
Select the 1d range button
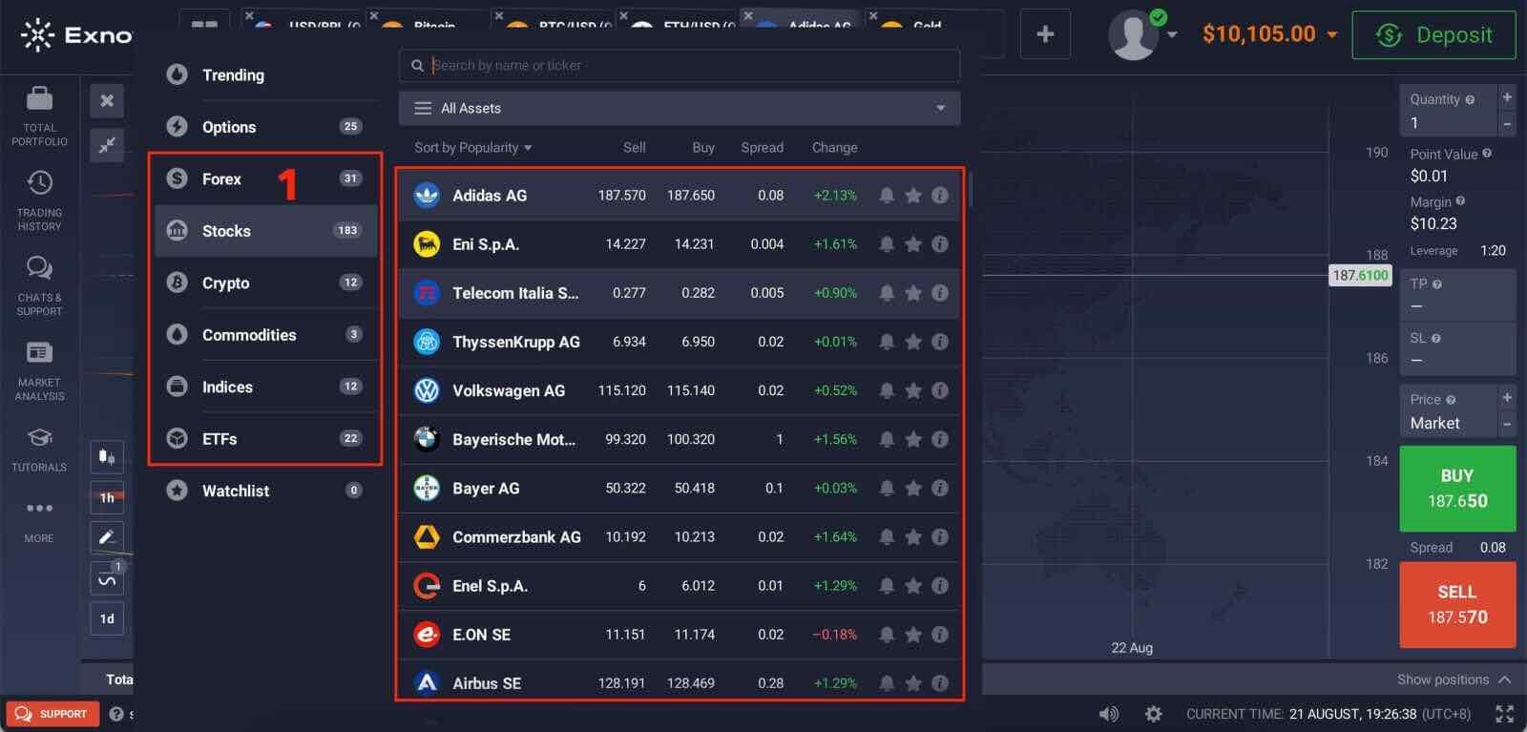(x=107, y=618)
